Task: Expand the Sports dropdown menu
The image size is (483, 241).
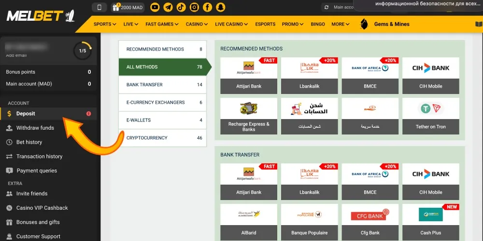Action: coord(105,24)
